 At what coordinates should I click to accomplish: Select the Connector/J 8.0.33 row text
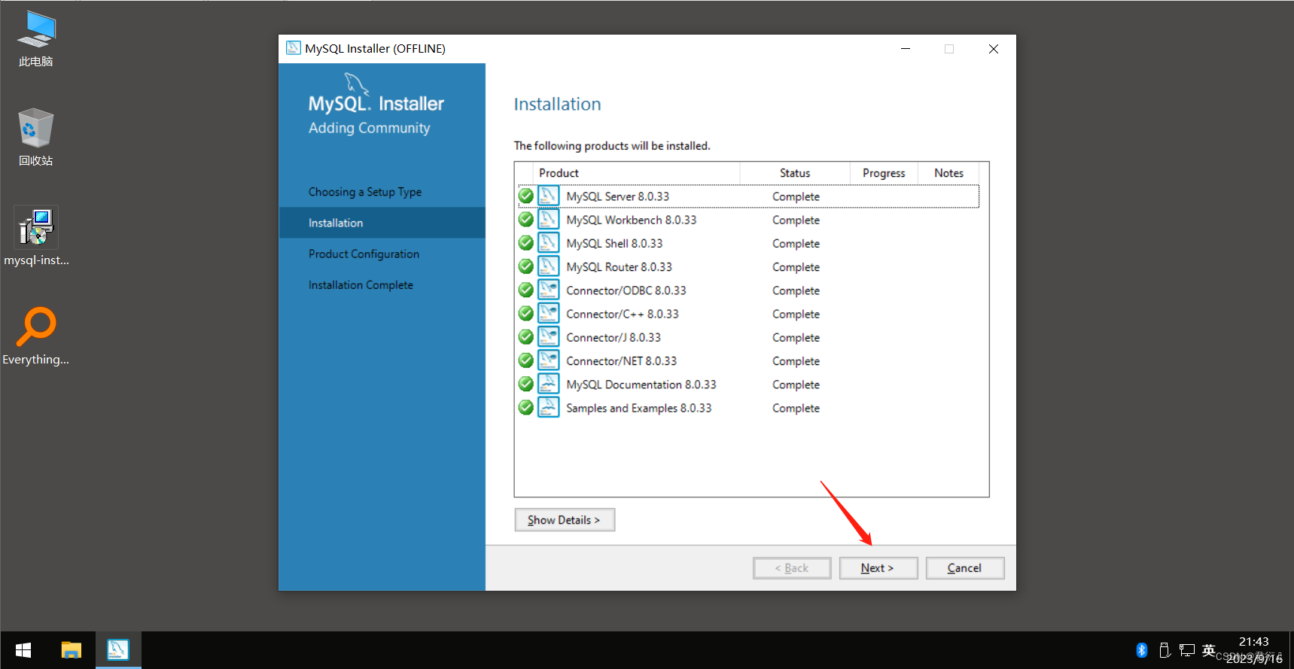pos(614,337)
